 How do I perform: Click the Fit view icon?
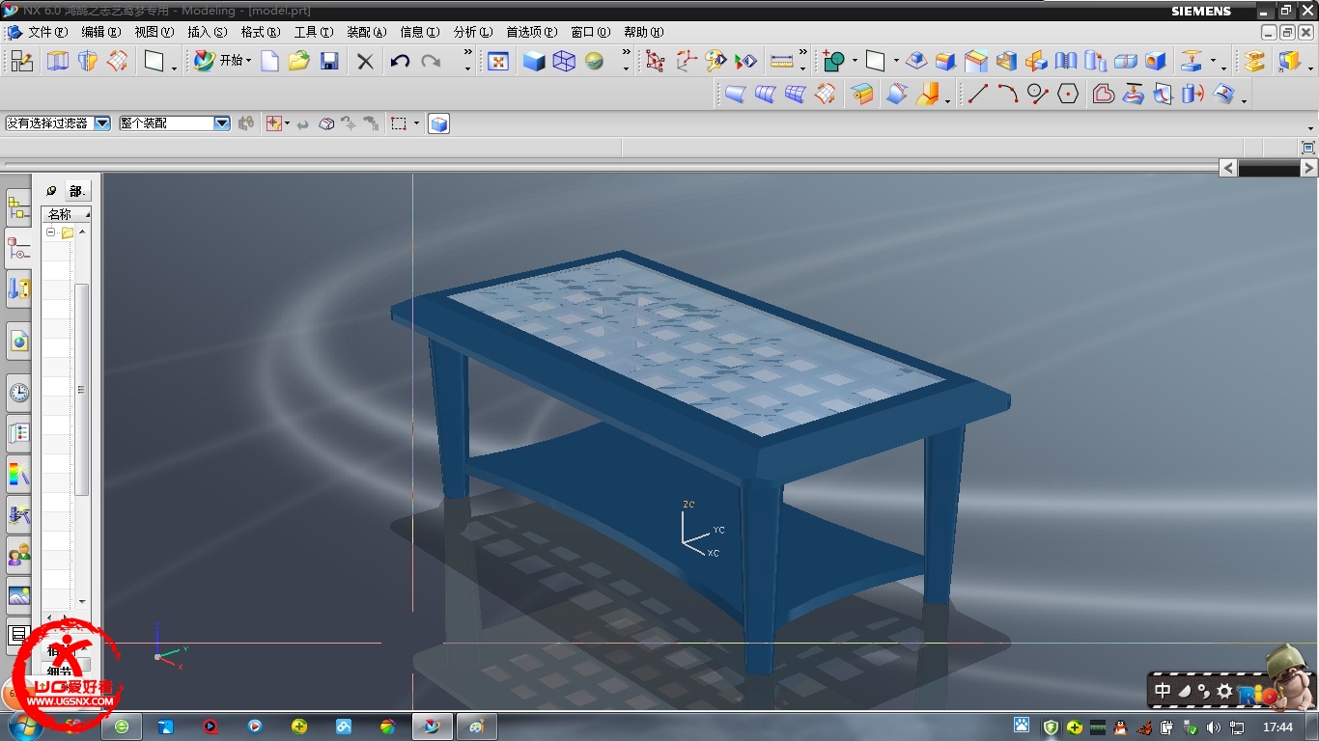[x=498, y=61]
